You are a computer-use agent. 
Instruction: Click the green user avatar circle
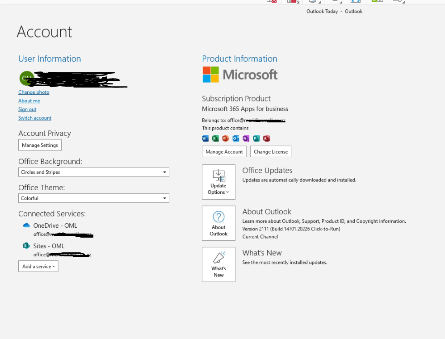pyautogui.click(x=26, y=78)
